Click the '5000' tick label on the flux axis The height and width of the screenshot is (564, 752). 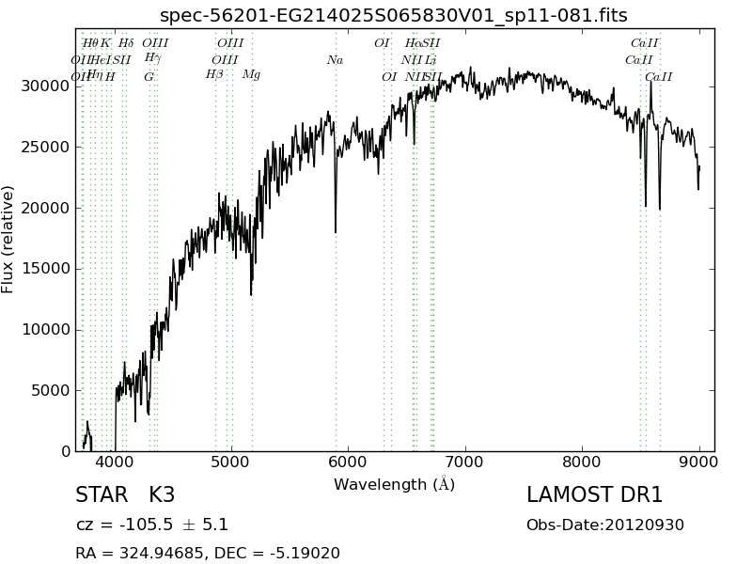click(x=51, y=391)
